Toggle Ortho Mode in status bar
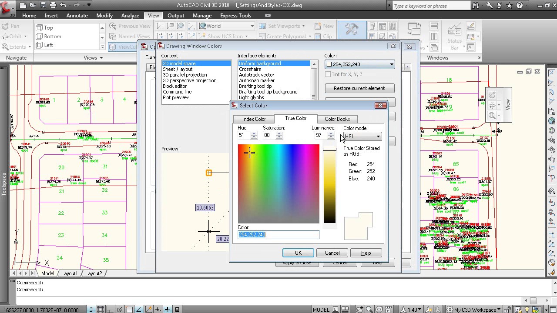Viewport: 557px width, 313px height. pyautogui.click(x=110, y=310)
